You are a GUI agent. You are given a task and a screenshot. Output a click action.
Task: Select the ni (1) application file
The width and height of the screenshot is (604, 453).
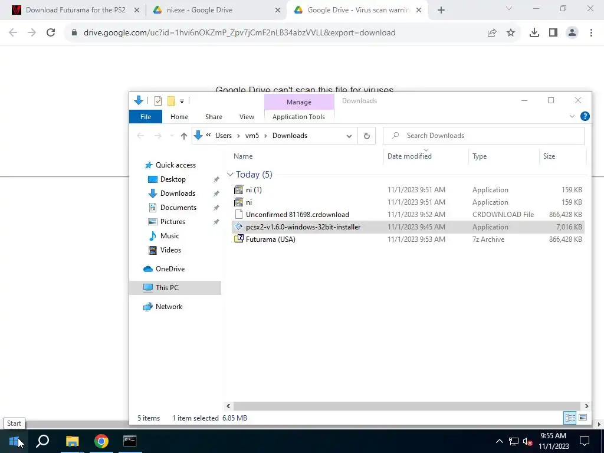point(408,190)
